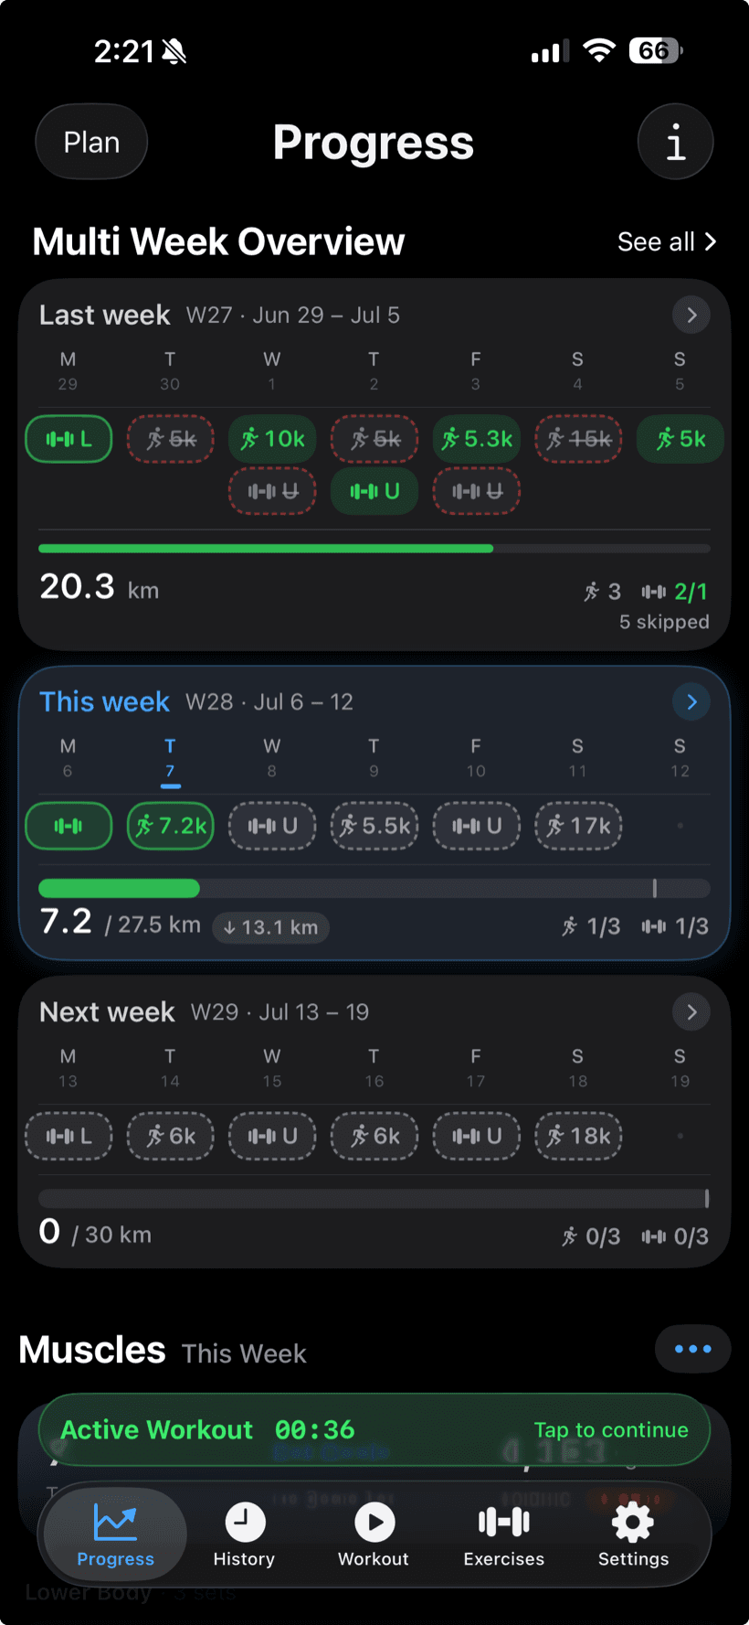Select the planned 17k Saturday run
This screenshot has width=749, height=1625.
tap(578, 826)
